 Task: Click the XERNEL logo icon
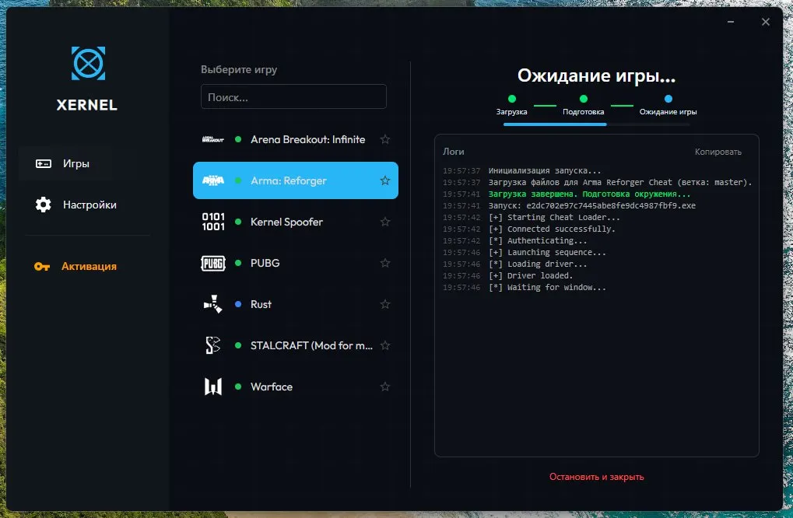click(88, 63)
